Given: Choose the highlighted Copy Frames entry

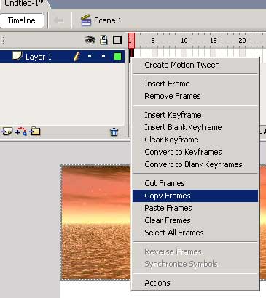Looking at the screenshot, I should (x=195, y=196).
